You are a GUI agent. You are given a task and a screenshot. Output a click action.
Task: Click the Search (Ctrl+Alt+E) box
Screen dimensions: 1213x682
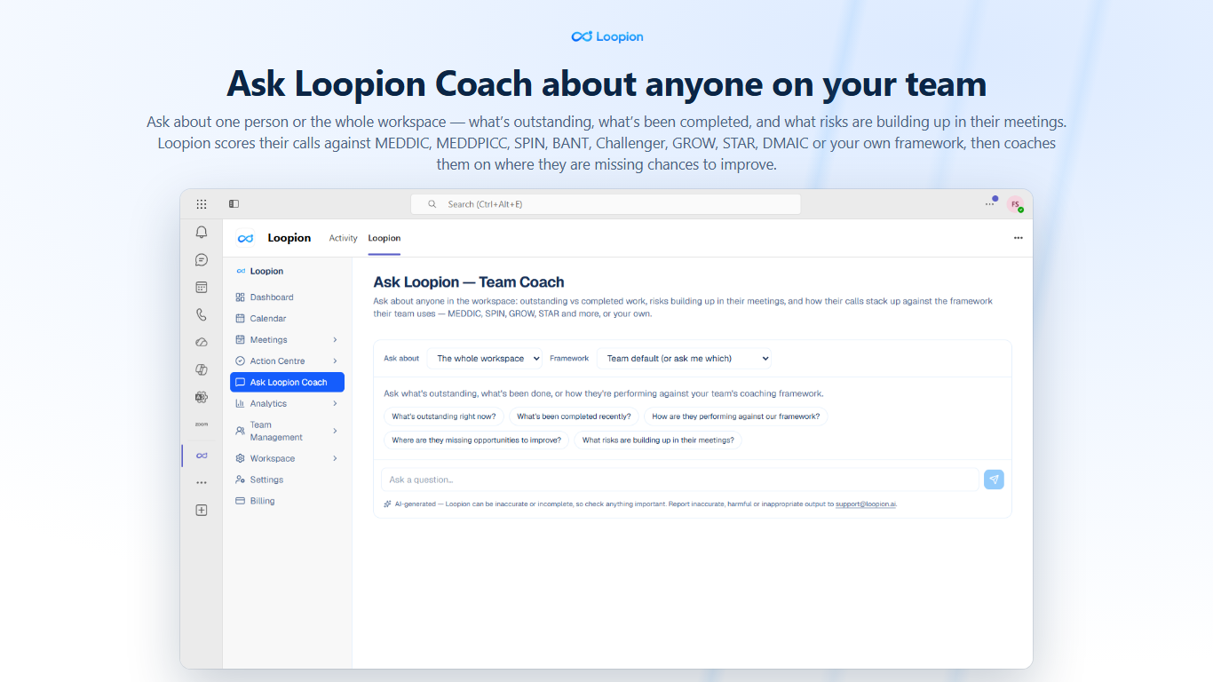[606, 204]
